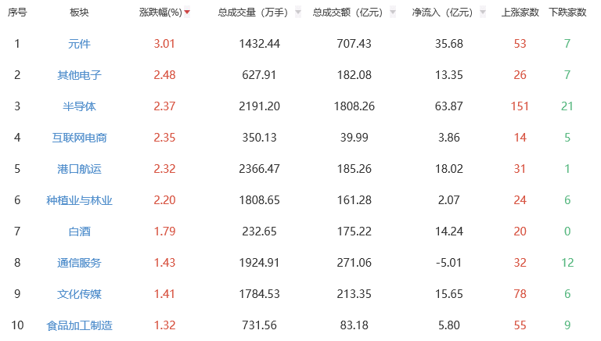Sort by the 上涨家数 column header
This screenshot has height=341, width=601.
coord(520,13)
